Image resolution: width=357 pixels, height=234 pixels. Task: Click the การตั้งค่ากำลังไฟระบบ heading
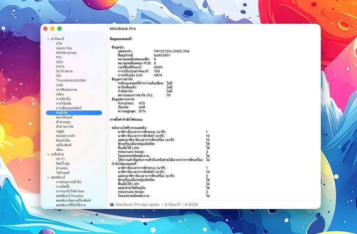(x=126, y=119)
